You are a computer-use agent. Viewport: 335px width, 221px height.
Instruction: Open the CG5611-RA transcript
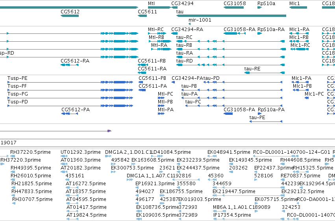(142, 73)
